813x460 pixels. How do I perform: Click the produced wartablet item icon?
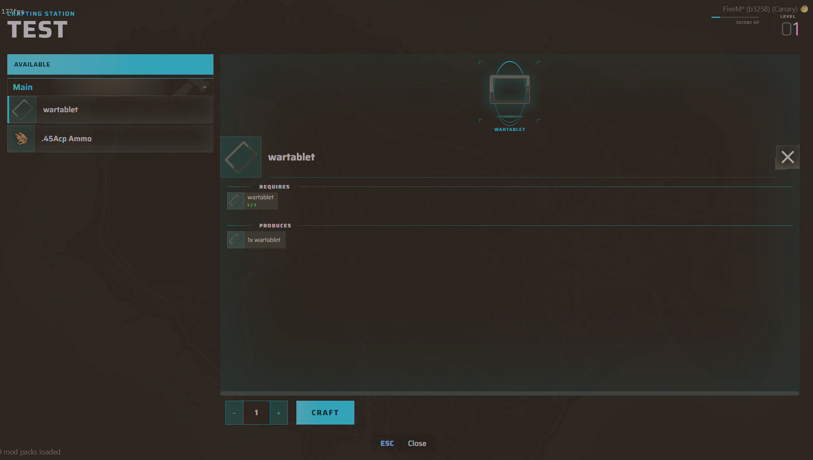coord(236,240)
